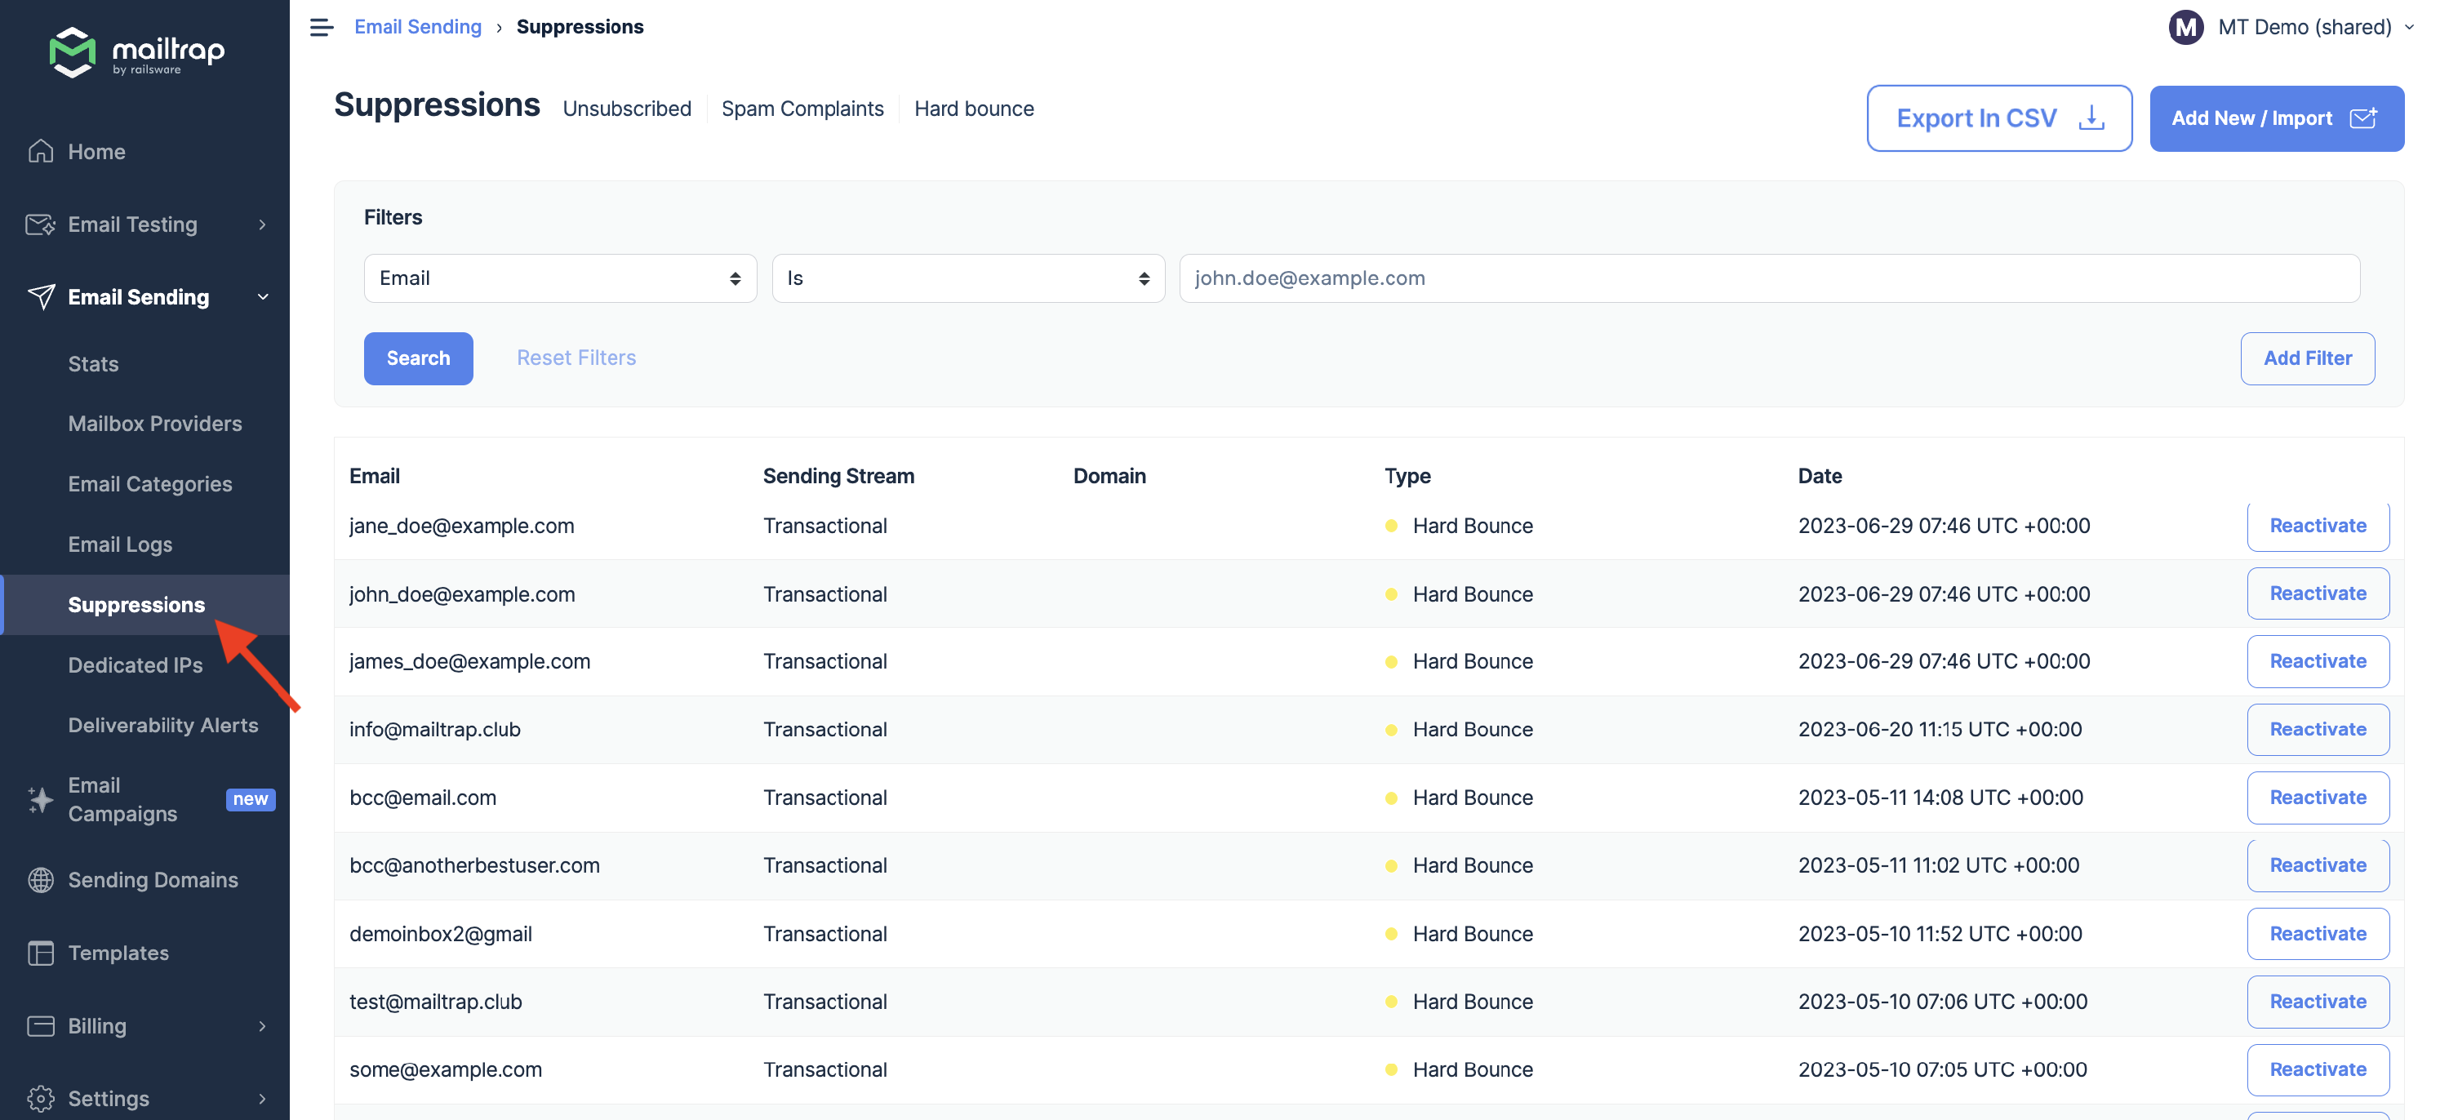2449x1120 pixels.
Task: Click the Sending Domains globe icon
Action: [x=41, y=879]
